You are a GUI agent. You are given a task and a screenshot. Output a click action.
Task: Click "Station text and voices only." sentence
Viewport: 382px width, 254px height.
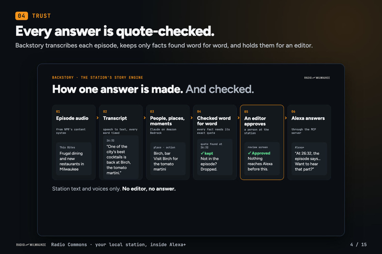coord(86,189)
